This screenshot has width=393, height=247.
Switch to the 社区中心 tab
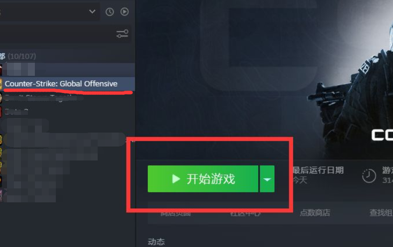click(x=245, y=213)
